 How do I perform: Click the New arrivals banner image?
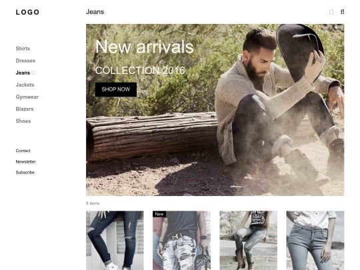coord(215,110)
